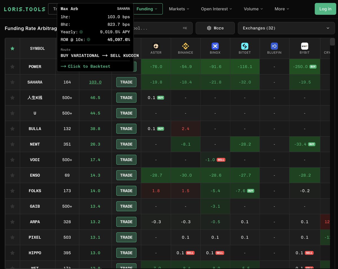This screenshot has width=338, height=269.
Task: Favorite the GAIB row star
Action: tap(12, 206)
